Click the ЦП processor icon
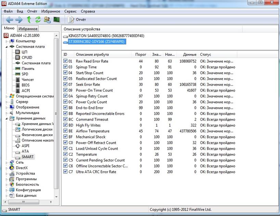 [18, 52]
